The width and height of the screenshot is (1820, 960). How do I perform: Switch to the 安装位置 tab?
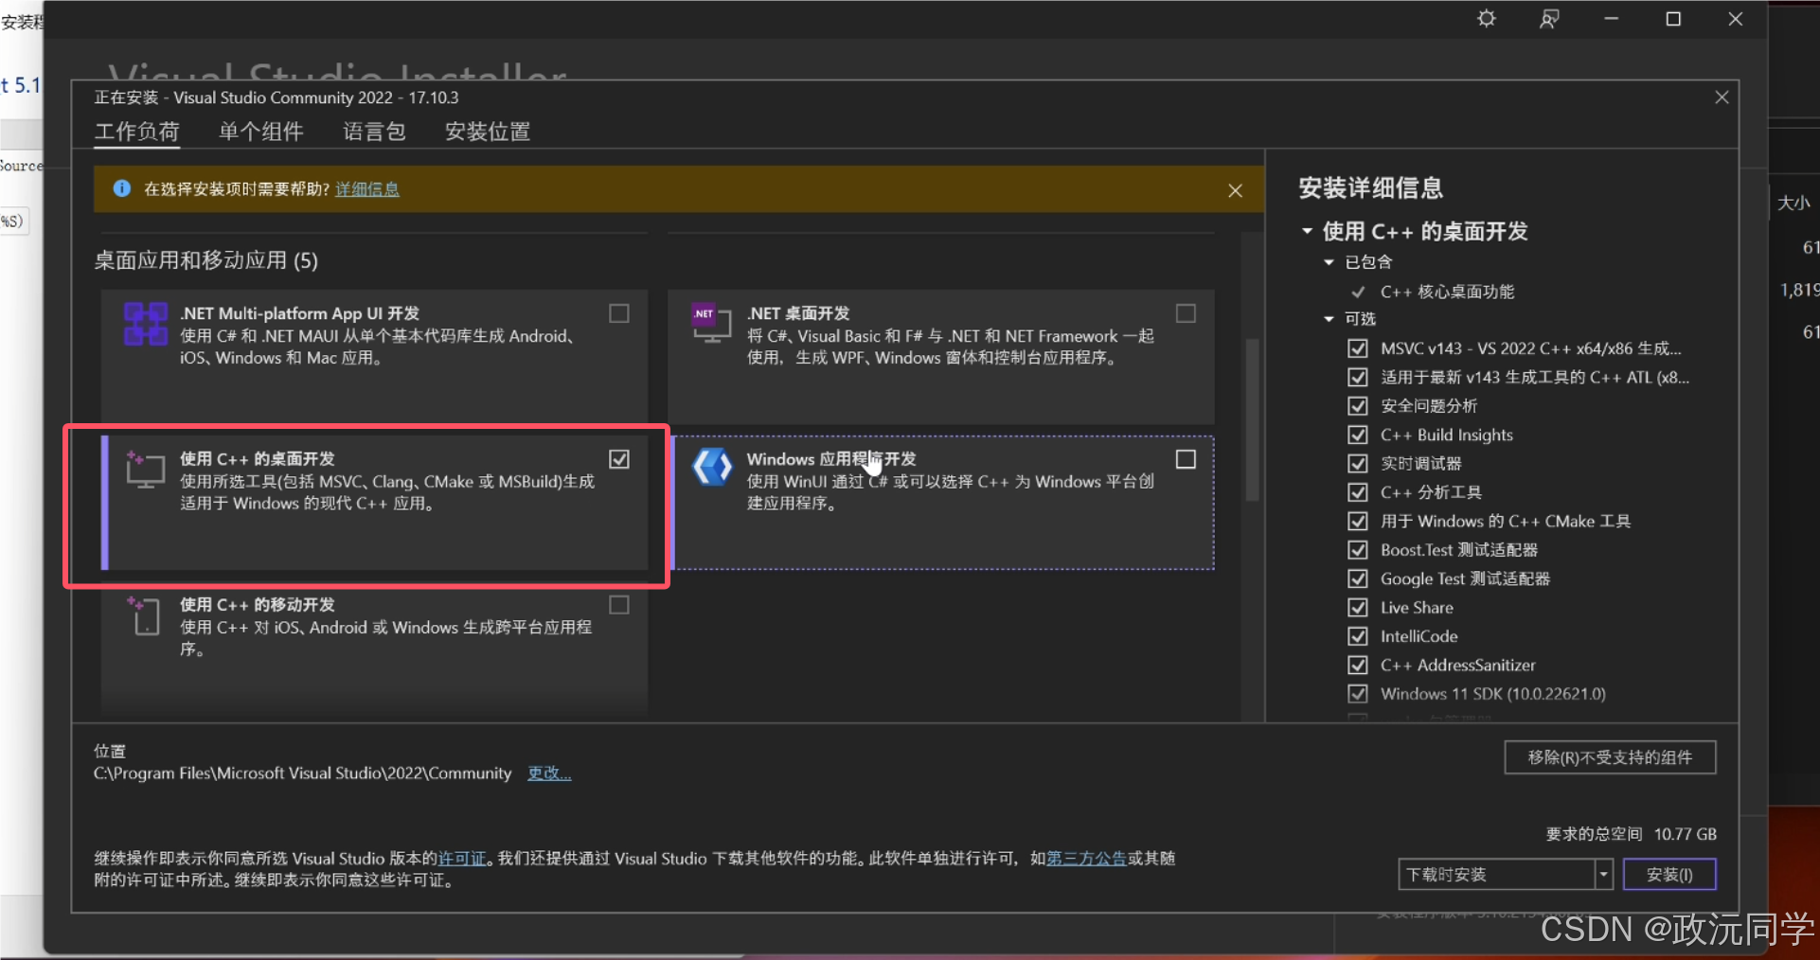(x=488, y=132)
